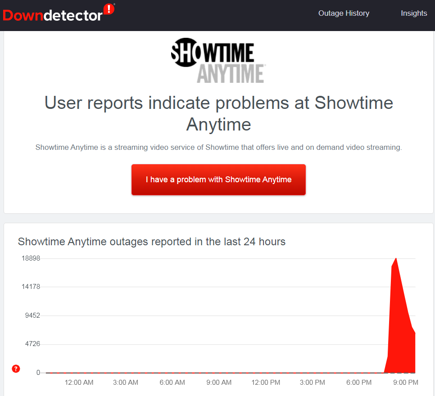This screenshot has width=435, height=396.
Task: Enable the 24-hour outage view
Action: pyautogui.click(x=151, y=242)
